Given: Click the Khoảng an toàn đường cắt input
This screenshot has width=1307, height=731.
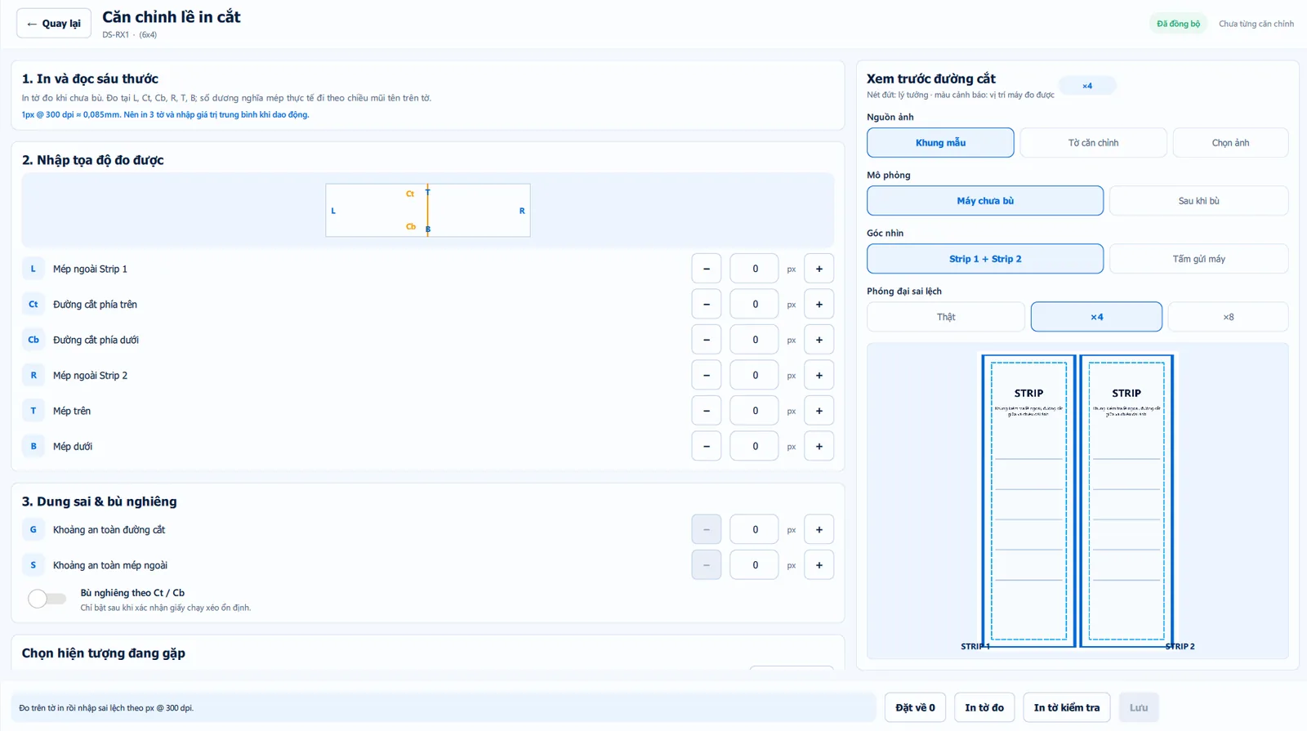Looking at the screenshot, I should (755, 529).
